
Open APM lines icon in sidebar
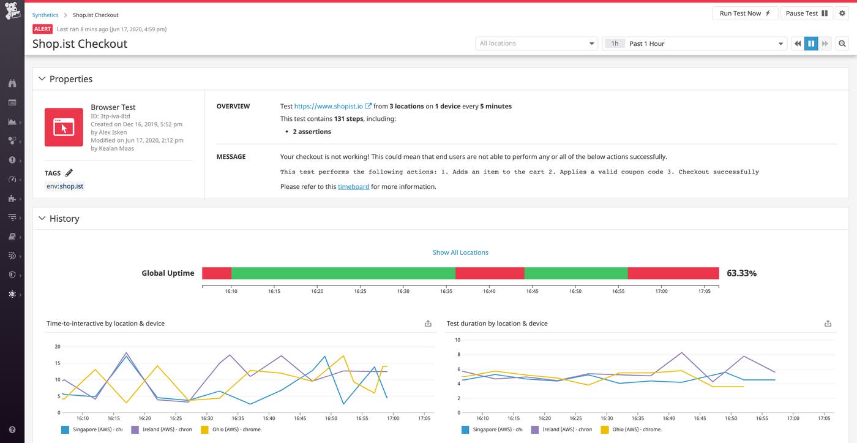click(12, 218)
